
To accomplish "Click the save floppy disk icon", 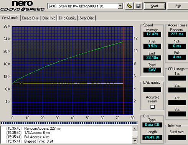I will (x=139, y=6).
